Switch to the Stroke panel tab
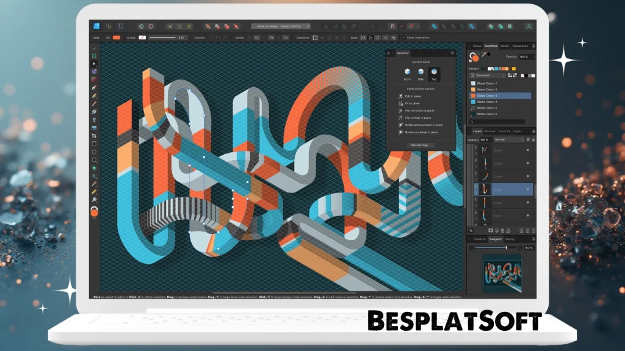 pos(505,46)
